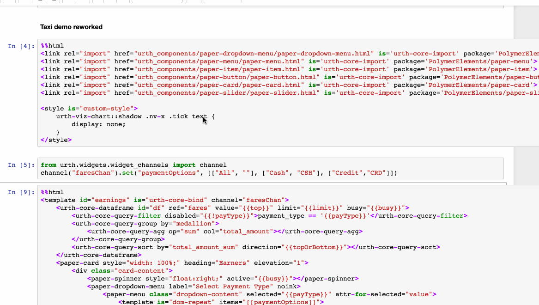This screenshot has height=305, width=539.
Task: Click the style is="custom-style" opening tag
Action: click(89, 109)
